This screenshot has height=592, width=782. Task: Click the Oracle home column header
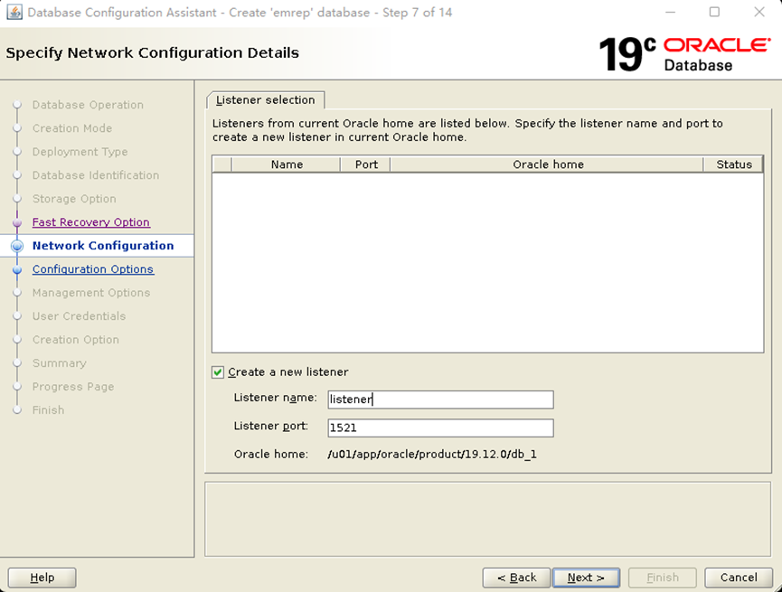[547, 164]
